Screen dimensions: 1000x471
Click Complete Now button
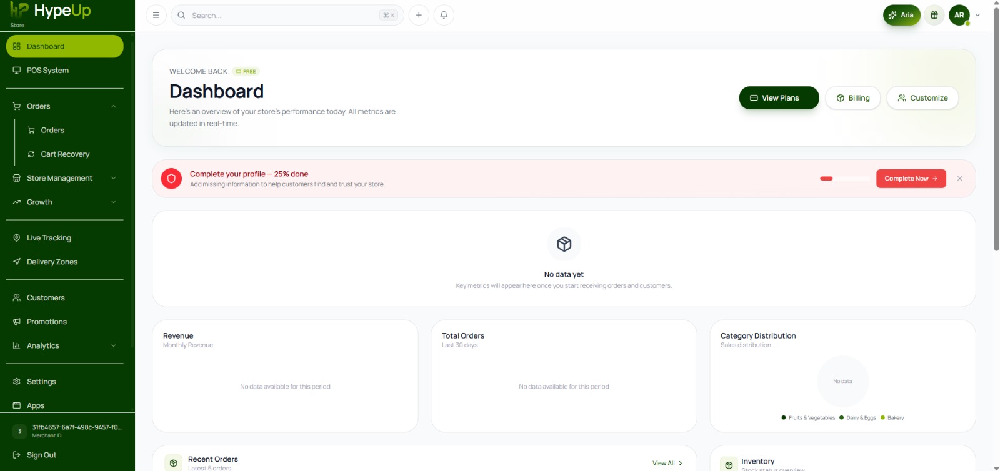911,179
